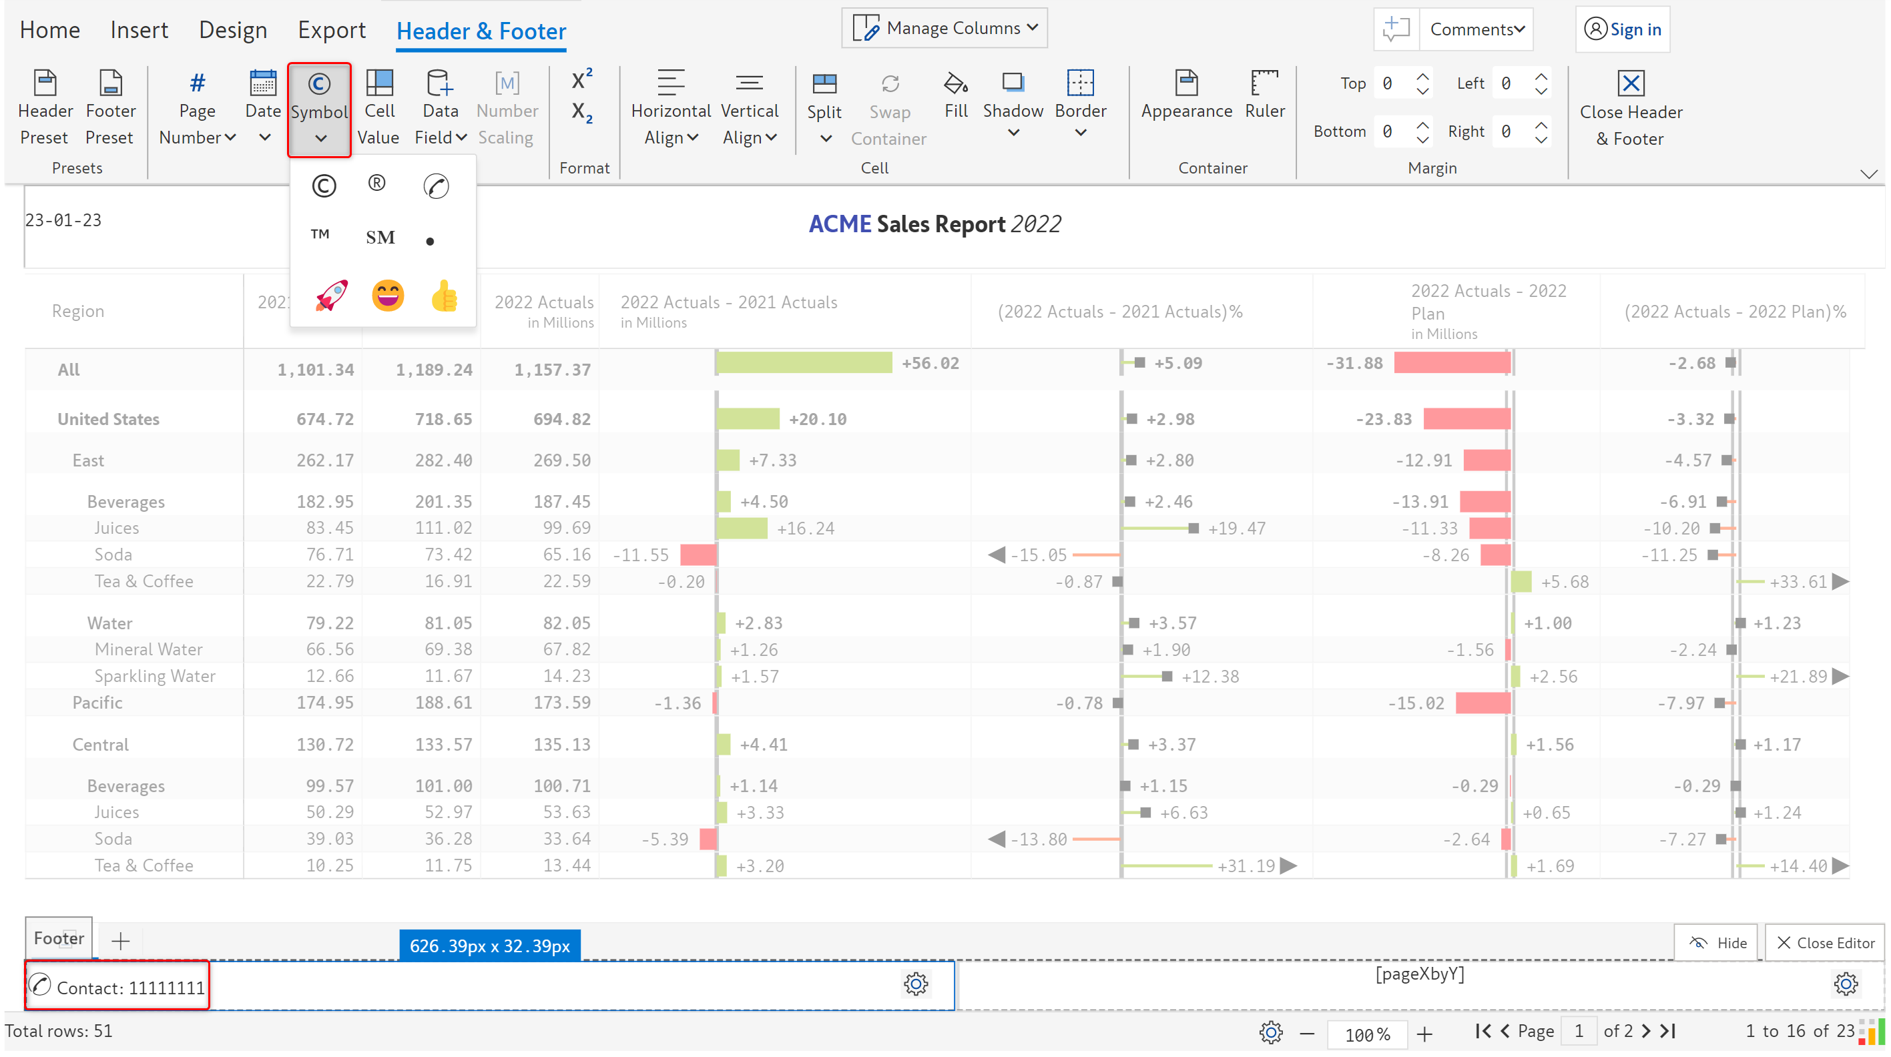
Task: Switch to the Design tab
Action: click(x=233, y=30)
